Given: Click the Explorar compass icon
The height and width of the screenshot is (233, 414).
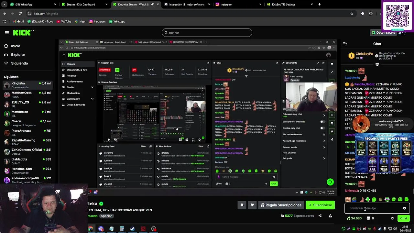Looking at the screenshot, I should pos(6,55).
